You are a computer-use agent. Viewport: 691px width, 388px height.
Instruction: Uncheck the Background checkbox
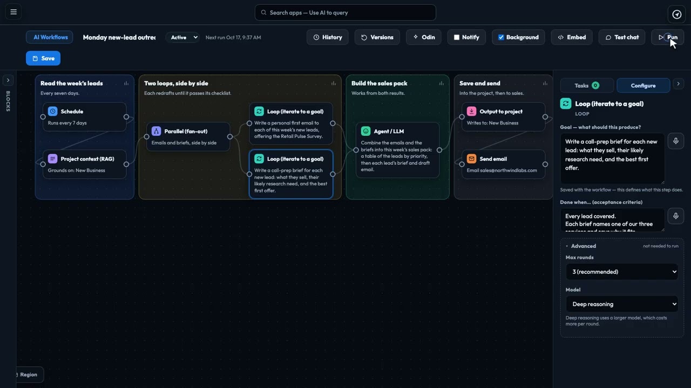pos(501,37)
